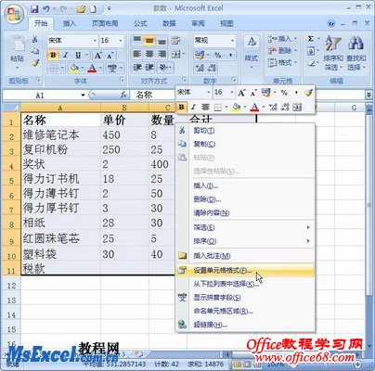
Task: Open mini toolbar font size dropdown
Action: 231,92
